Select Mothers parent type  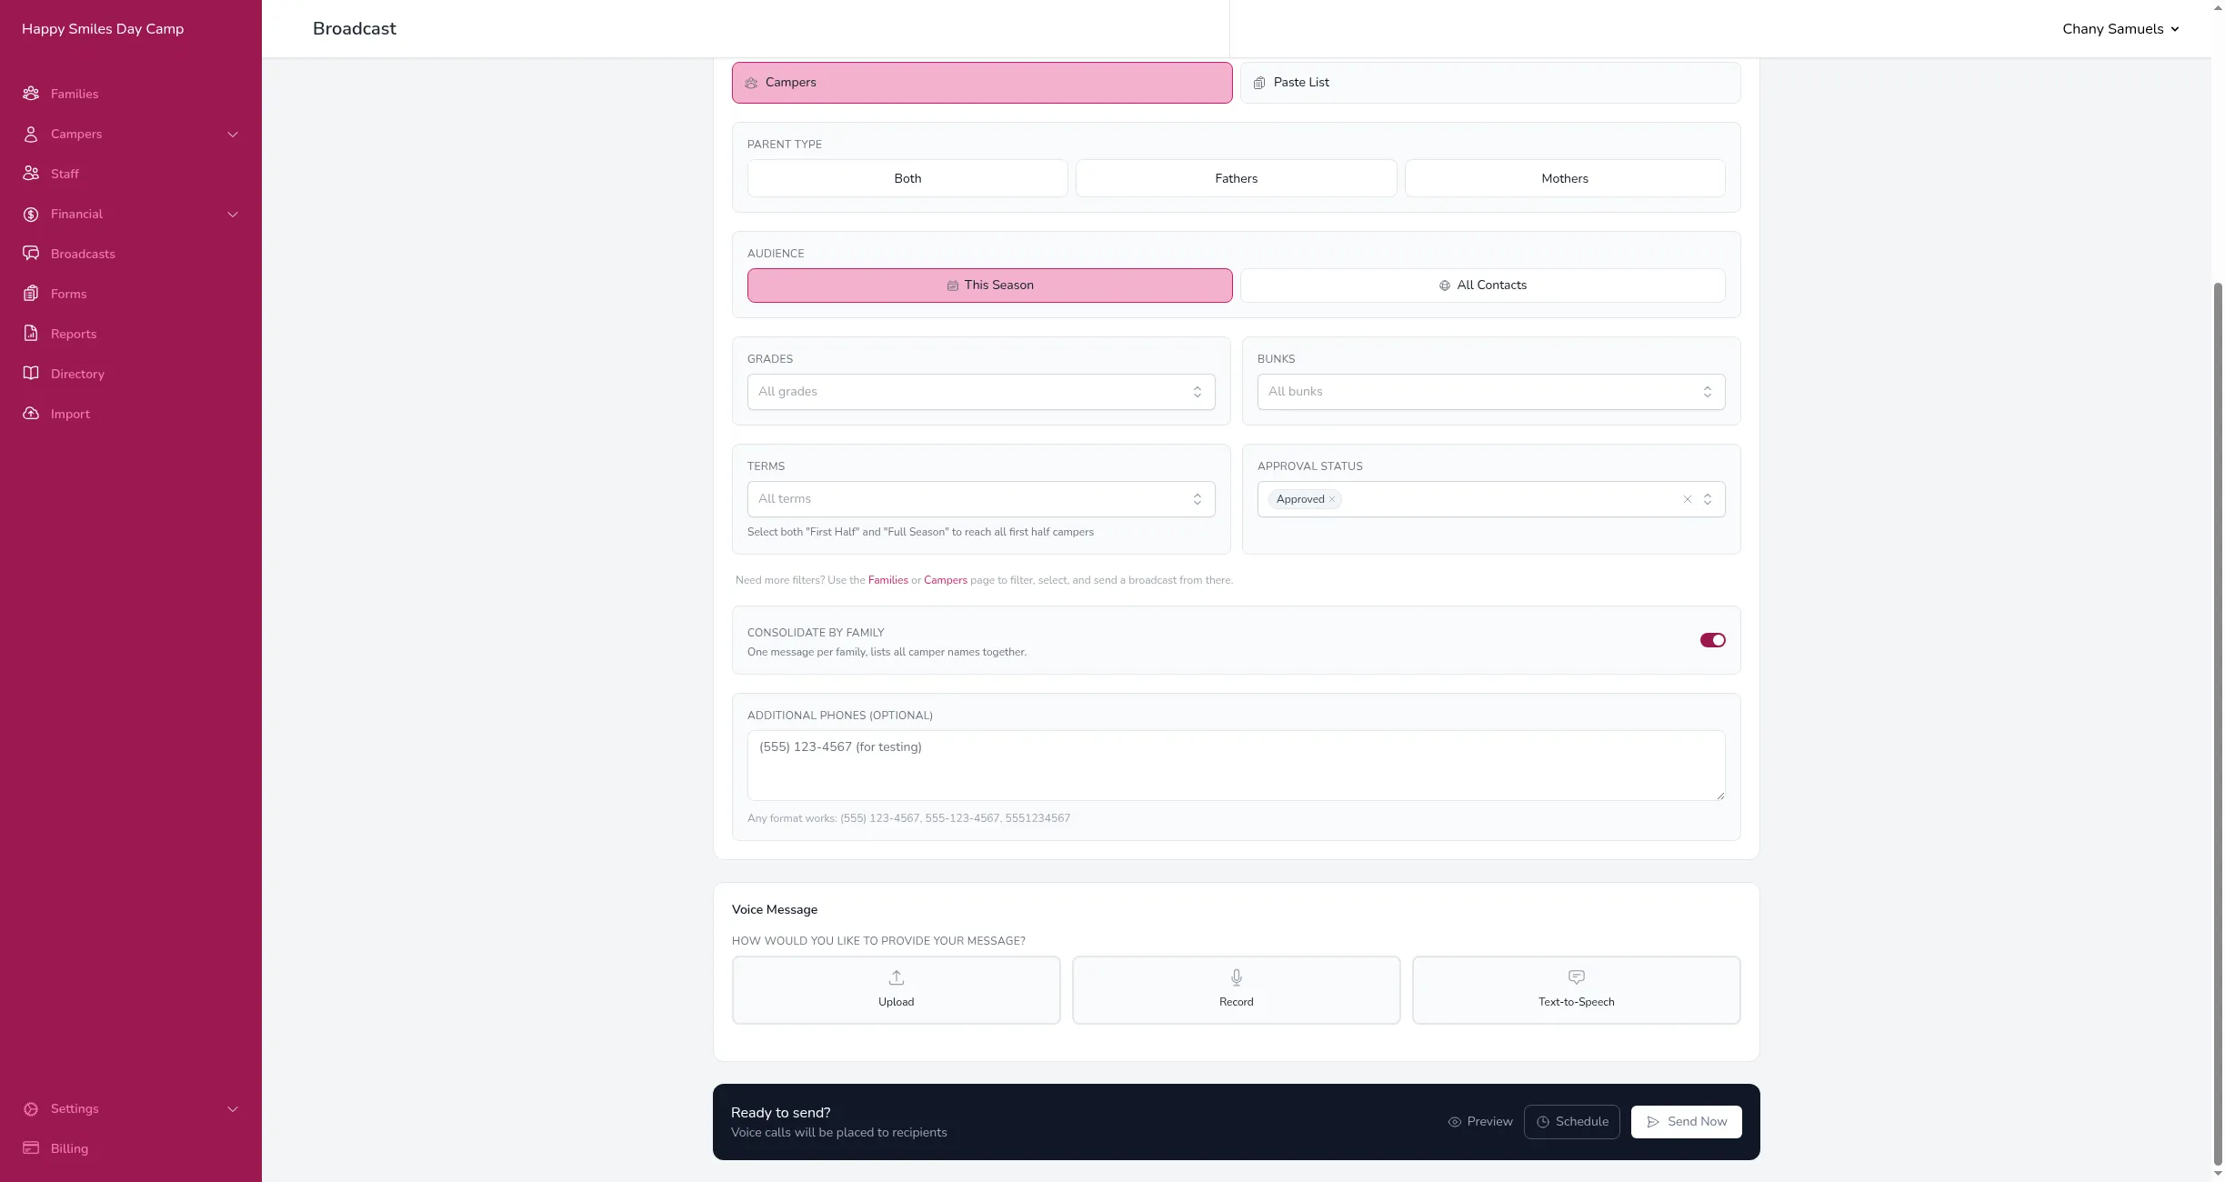click(1565, 178)
